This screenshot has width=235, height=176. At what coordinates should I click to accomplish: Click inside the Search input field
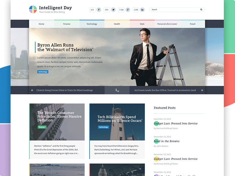point(173,9)
